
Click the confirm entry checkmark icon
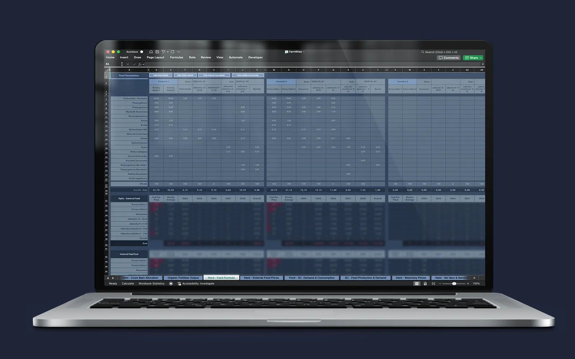click(134, 64)
